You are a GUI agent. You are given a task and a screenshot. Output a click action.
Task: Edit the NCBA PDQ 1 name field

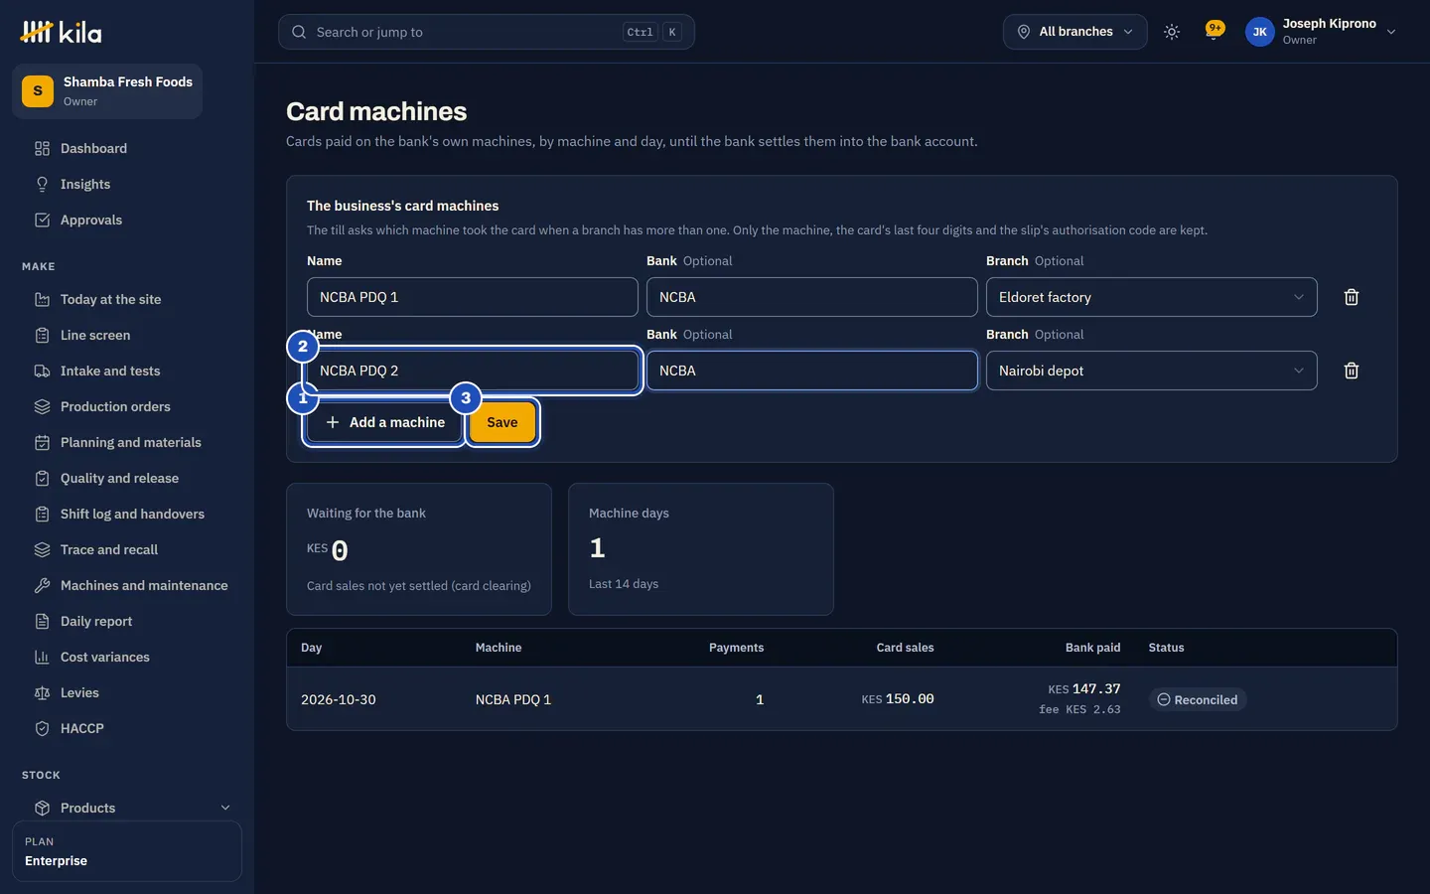click(x=473, y=297)
